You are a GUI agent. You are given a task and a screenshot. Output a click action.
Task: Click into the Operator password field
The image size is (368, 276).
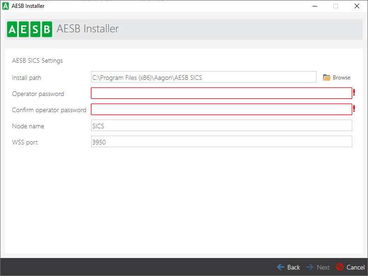221,93
